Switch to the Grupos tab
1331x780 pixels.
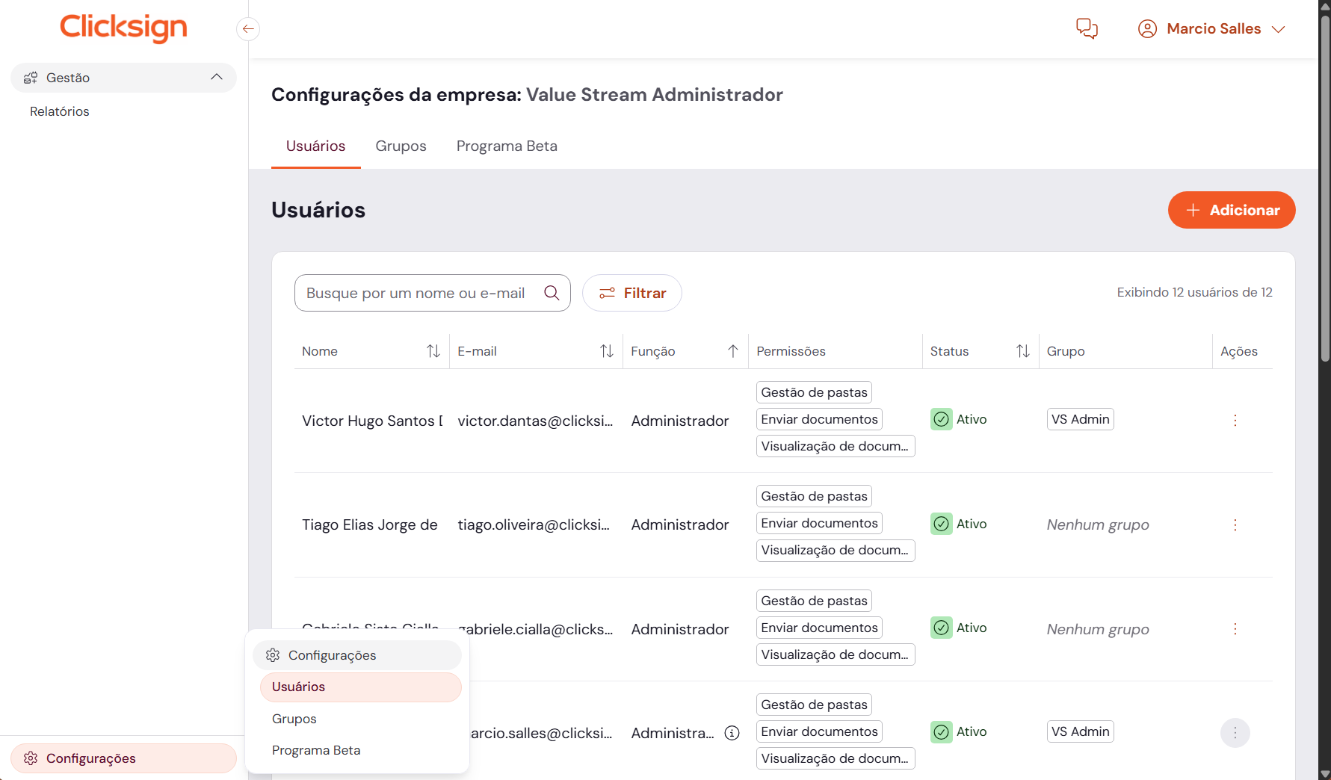pos(401,146)
